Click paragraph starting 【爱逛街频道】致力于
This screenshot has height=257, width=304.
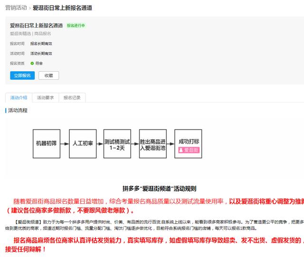[154, 225]
